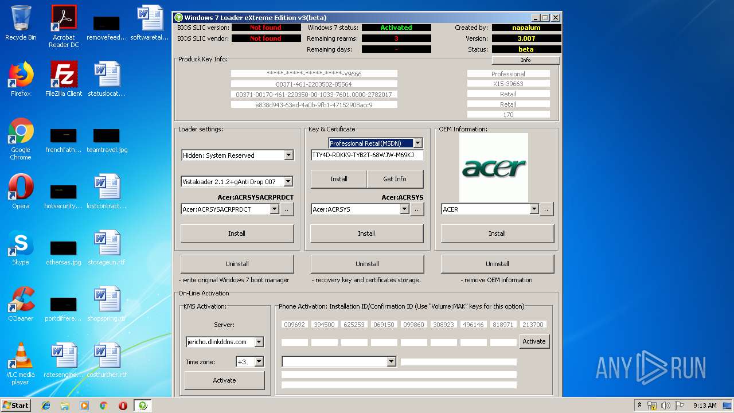Open the Time zone +3 dropdown

click(259, 361)
